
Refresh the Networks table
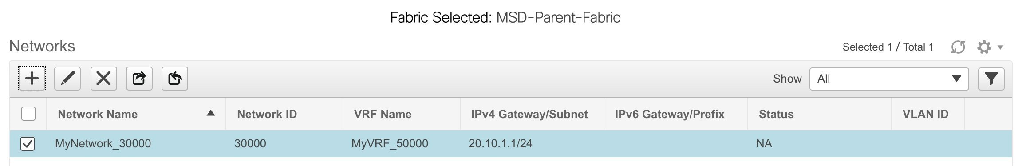click(x=958, y=47)
